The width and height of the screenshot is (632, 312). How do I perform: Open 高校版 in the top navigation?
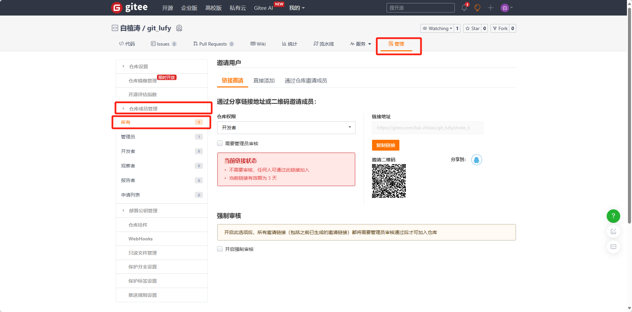coord(213,8)
